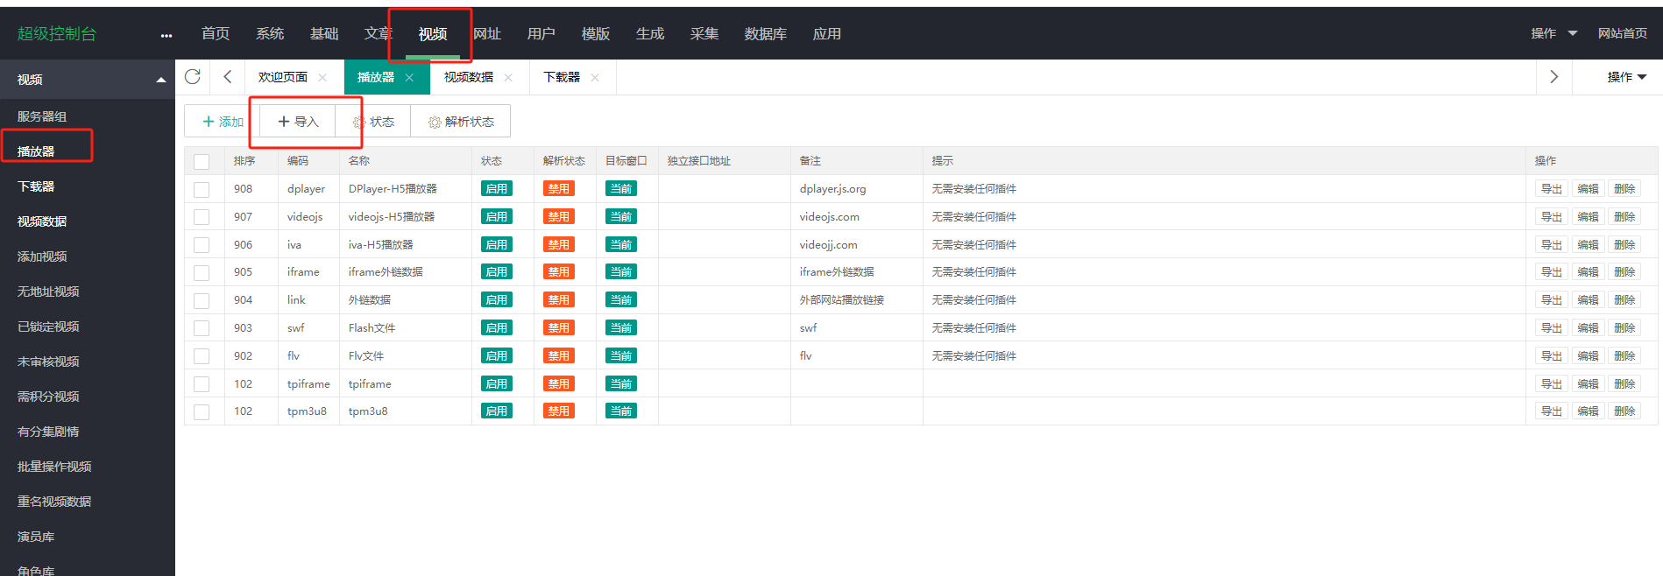Image resolution: width=1663 pixels, height=576 pixels.
Task: Open the 操作 dropdown in tab bar
Action: pos(1626,77)
